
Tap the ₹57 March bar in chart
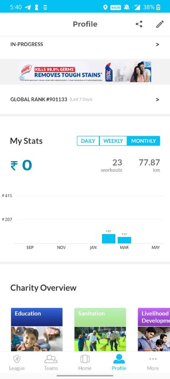(x=125, y=240)
